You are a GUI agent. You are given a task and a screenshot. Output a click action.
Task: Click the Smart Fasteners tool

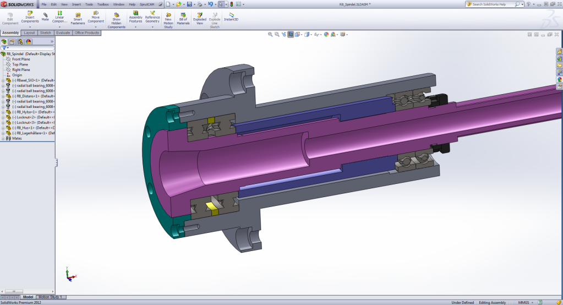coord(78,19)
